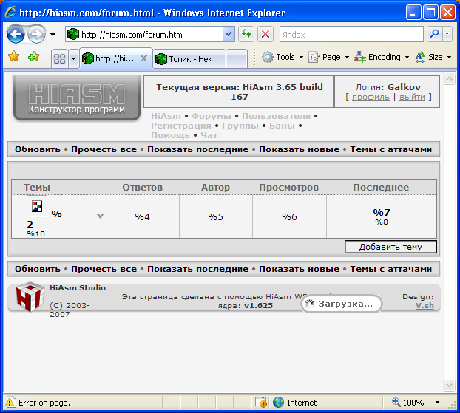The width and height of the screenshot is (460, 413).
Task: Open the Page toolbar menu
Action: pos(329,57)
